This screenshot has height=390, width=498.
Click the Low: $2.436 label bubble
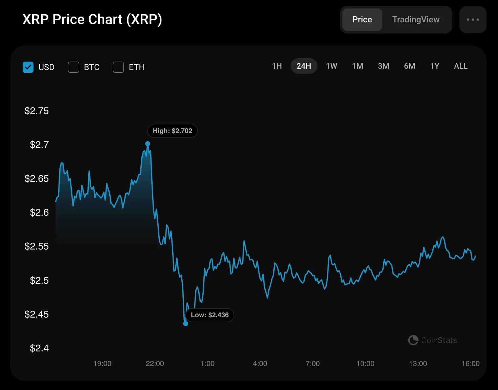click(x=209, y=315)
